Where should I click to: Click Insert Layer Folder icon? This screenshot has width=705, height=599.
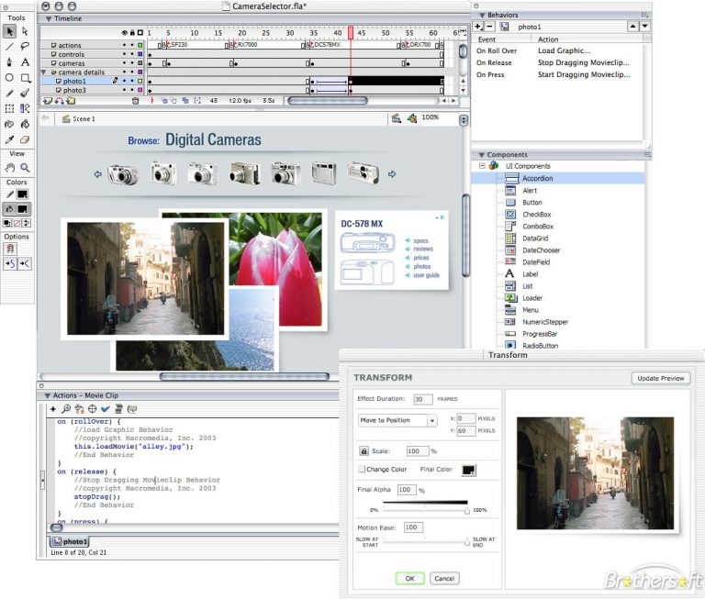71,101
